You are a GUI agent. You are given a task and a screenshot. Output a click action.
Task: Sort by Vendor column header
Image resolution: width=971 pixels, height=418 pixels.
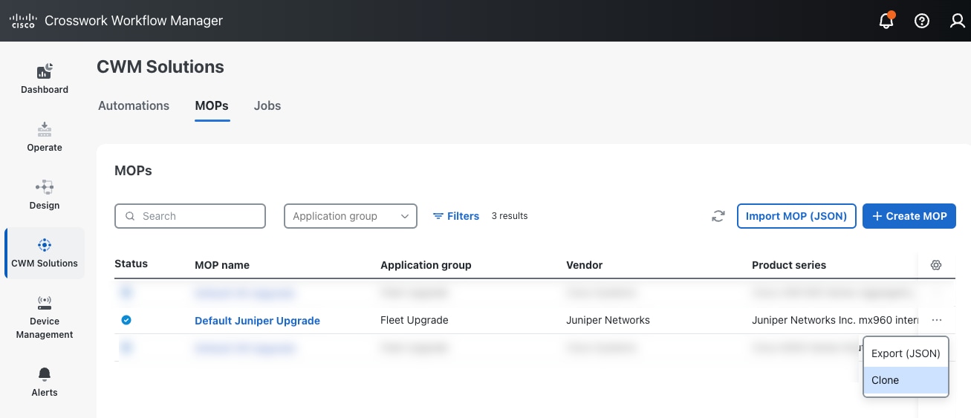click(x=584, y=265)
